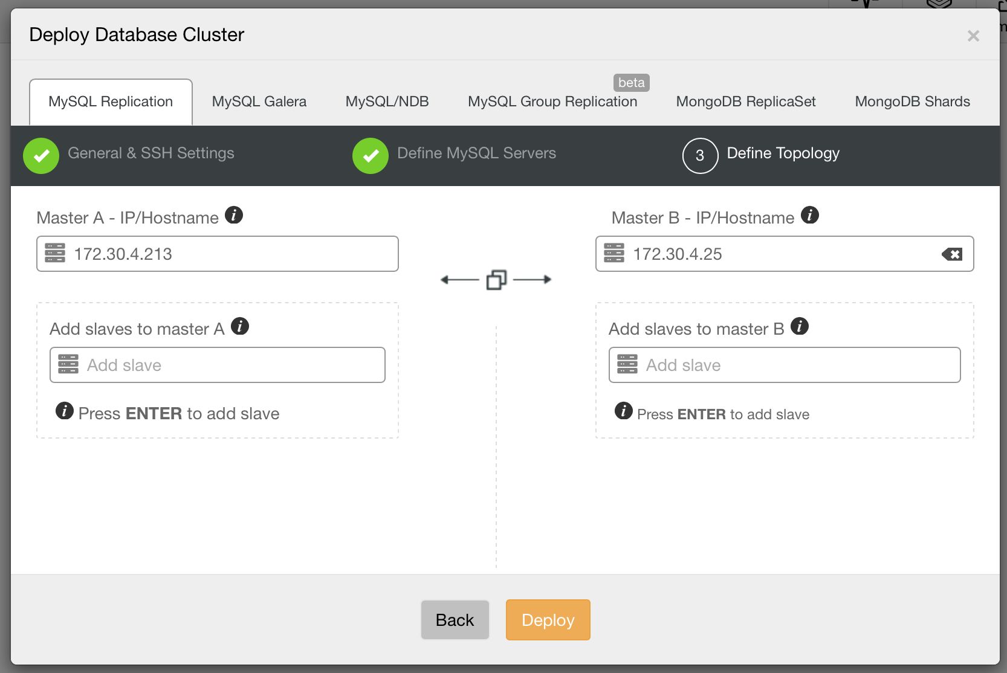Screen dimensions: 1007x673
Task: Click Add slave field for master B
Action: pyautogui.click(x=785, y=365)
